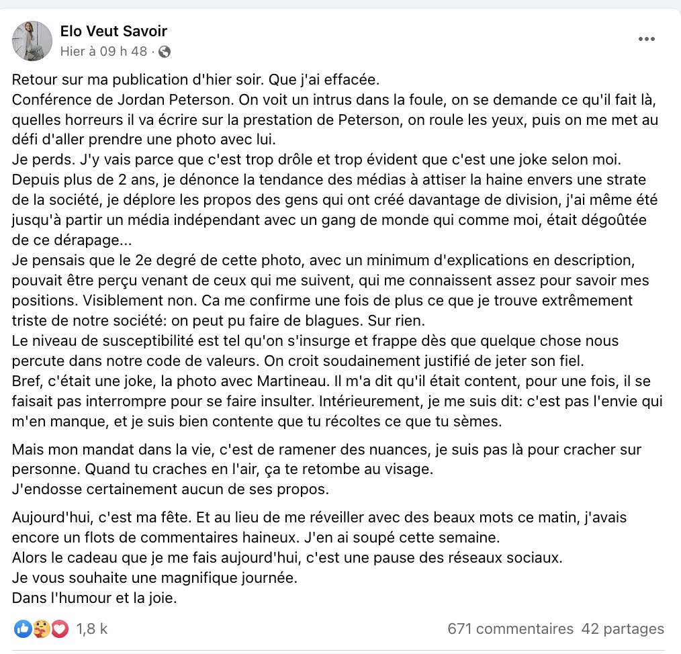Open Elo Veut Savoir's profile picture
The width and height of the screenshot is (681, 654).
32,41
